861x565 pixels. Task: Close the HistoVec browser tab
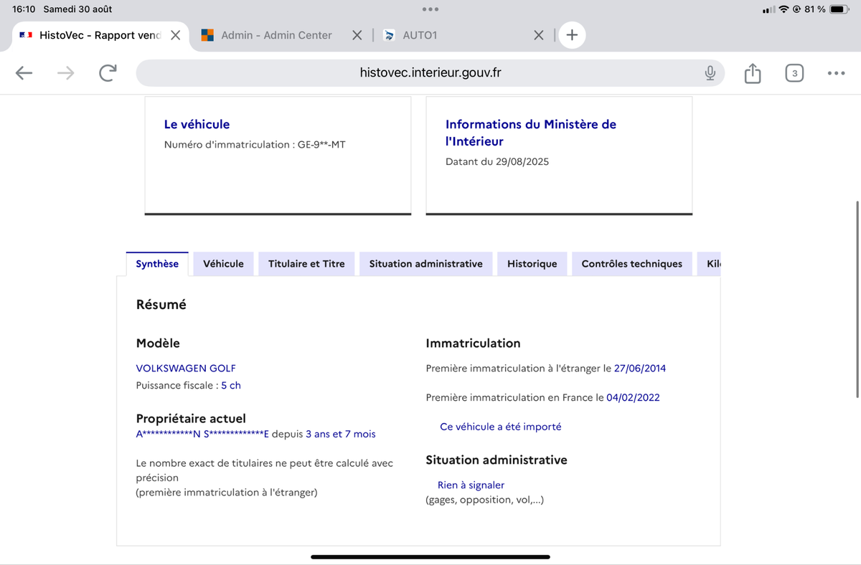pos(175,35)
